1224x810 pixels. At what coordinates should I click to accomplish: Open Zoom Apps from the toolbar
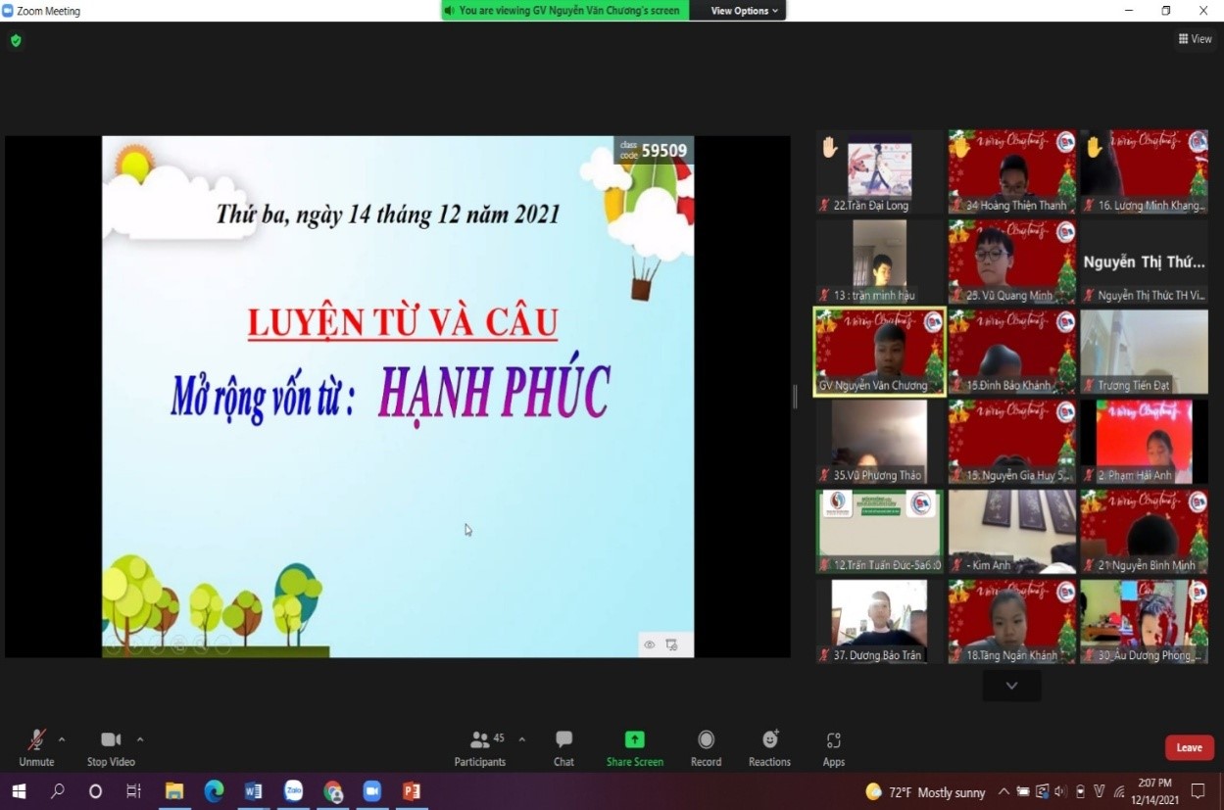833,748
